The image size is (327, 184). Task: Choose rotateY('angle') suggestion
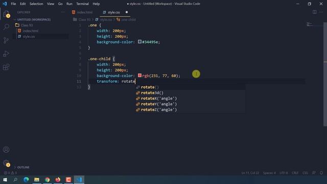click(190, 104)
